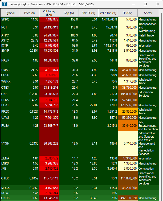Close the Gappers window
163x201 pixels.
tap(158, 4)
